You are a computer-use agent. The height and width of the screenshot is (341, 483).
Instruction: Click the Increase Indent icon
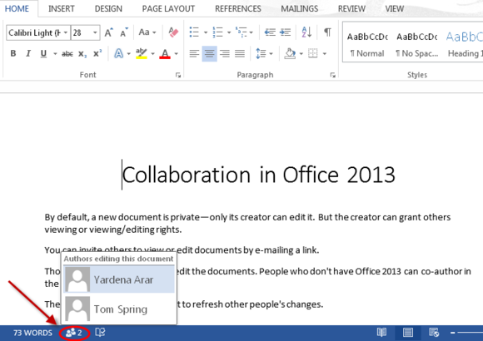(286, 32)
